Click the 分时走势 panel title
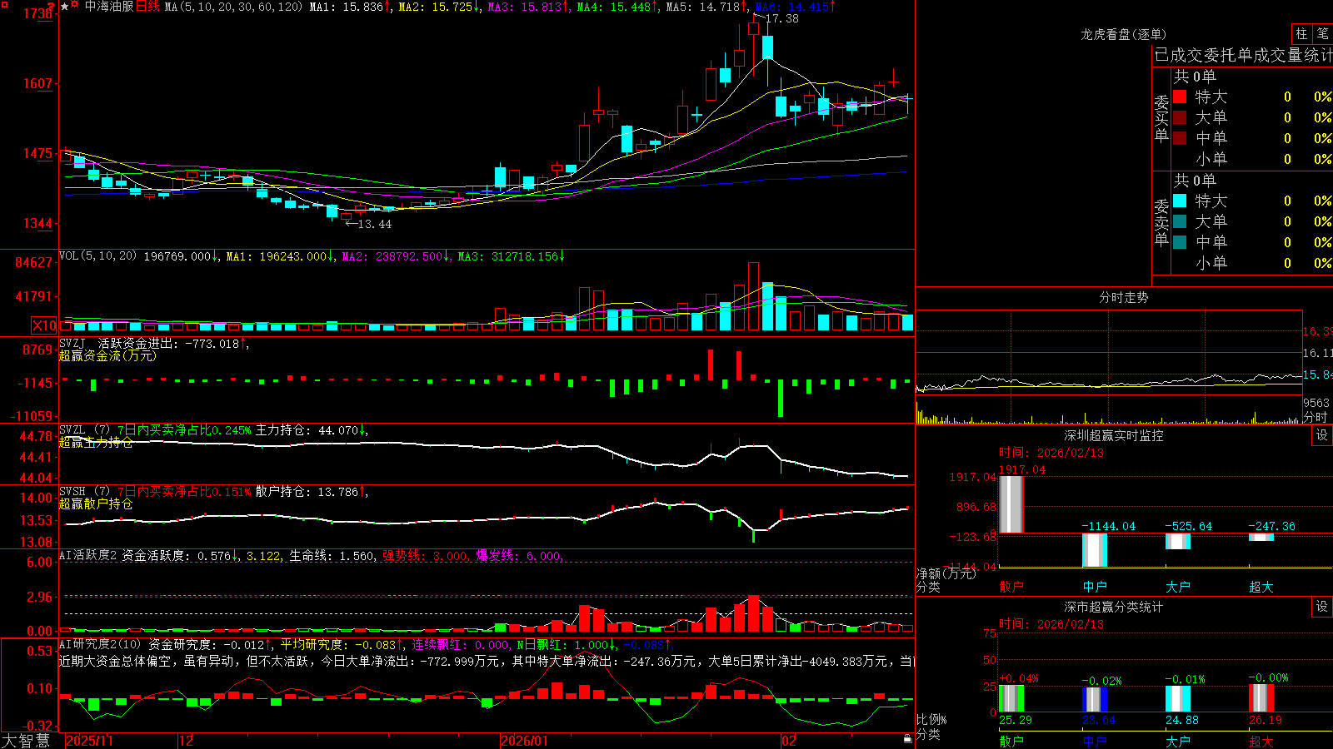This screenshot has height=749, width=1333. pyautogui.click(x=1123, y=297)
